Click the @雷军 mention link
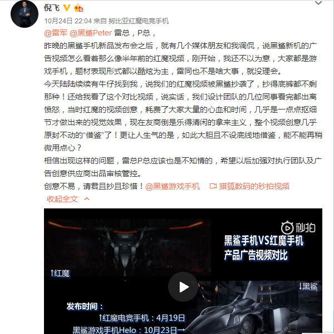Viewport: 334px width, 334px height. [x=56, y=33]
